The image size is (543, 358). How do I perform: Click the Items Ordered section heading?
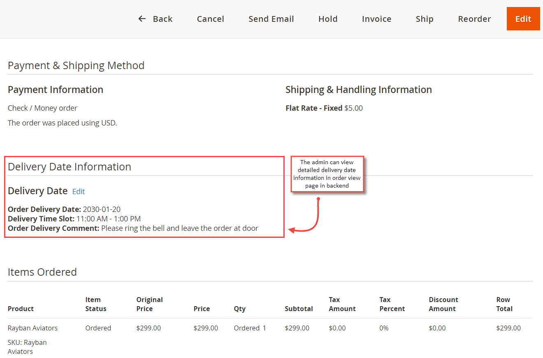click(42, 272)
